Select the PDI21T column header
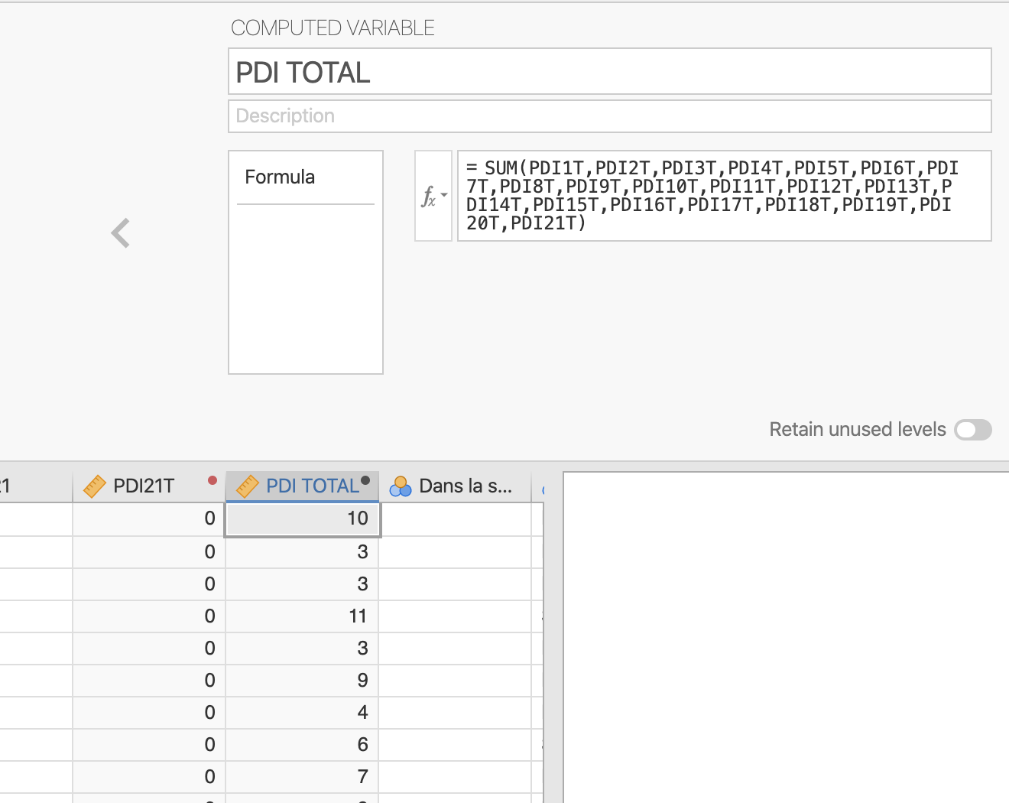Viewport: 1009px width, 803px height. click(144, 486)
